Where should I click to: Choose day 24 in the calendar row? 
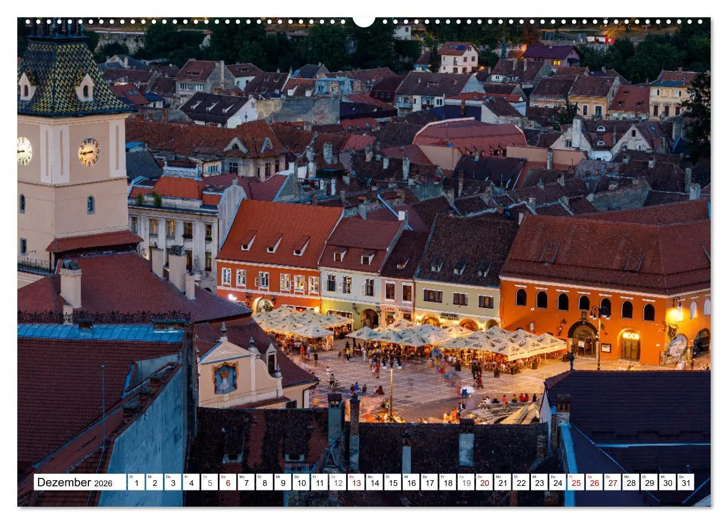click(x=558, y=482)
